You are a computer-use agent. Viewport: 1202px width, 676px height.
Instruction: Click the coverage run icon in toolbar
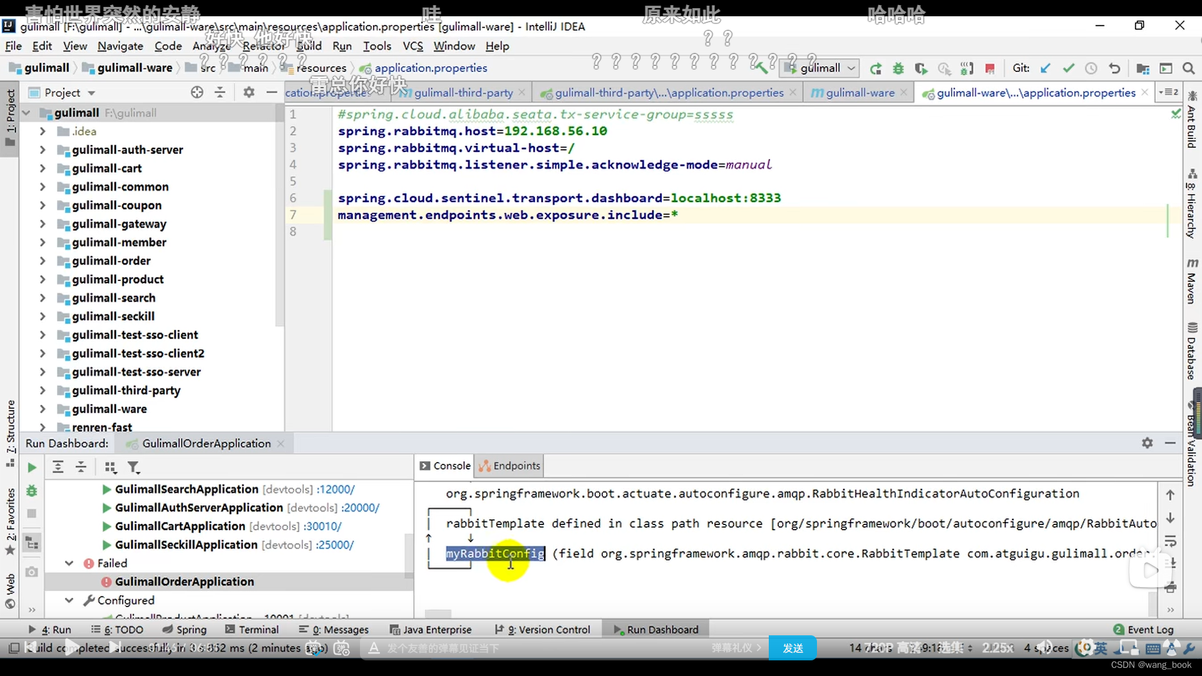tap(921, 68)
